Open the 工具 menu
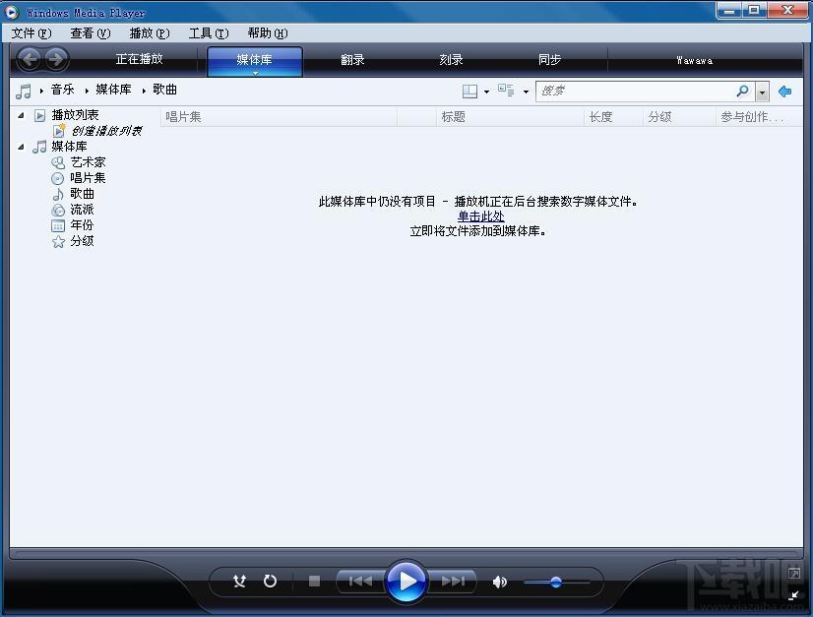 pos(208,33)
